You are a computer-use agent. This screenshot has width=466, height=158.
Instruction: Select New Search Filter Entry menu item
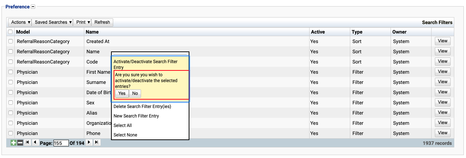(136, 116)
